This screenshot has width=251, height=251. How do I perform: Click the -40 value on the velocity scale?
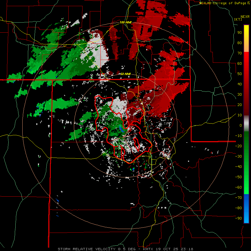click(238, 167)
